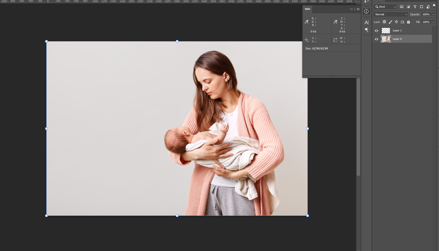
Task: Hide Layer 1 using eye icon
Action: click(376, 31)
